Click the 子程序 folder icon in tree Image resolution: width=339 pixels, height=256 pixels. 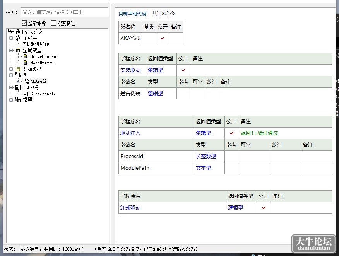(18, 38)
